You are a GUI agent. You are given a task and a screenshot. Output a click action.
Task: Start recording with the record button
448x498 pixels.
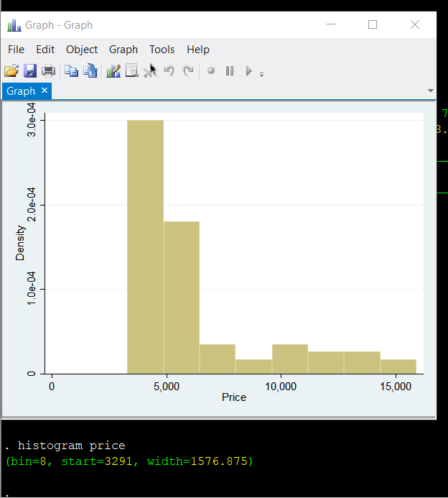211,70
